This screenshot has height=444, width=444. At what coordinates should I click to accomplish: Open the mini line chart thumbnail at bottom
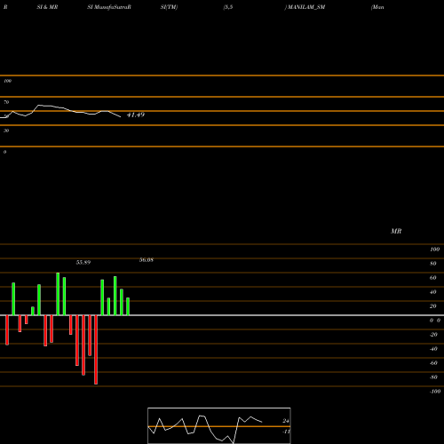coord(219,425)
